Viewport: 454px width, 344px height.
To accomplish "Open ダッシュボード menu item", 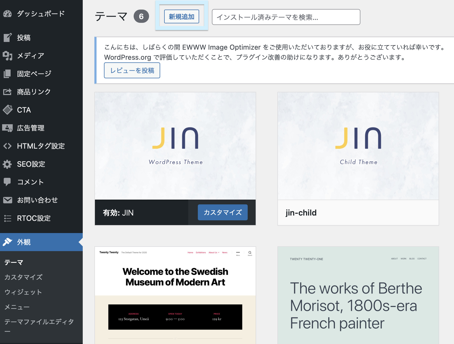I will click(x=41, y=14).
